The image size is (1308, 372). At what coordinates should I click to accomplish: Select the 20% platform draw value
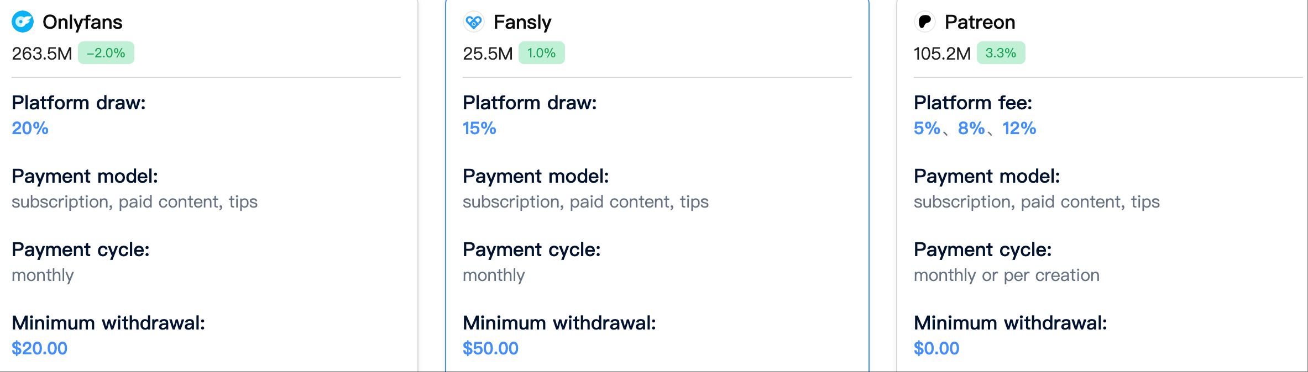pyautogui.click(x=30, y=128)
